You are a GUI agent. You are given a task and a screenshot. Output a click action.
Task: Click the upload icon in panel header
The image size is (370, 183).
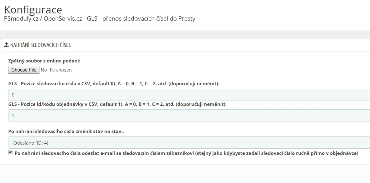click(x=6, y=45)
